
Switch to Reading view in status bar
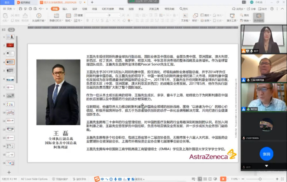click(210, 179)
